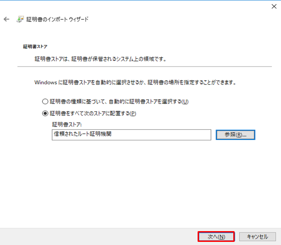Click 信頼されたルート証明機関 text in the field
Screen dimensions: 281x245
83,135
